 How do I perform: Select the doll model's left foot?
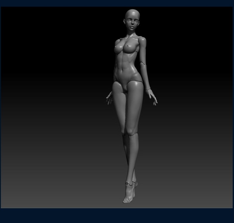[128, 194]
